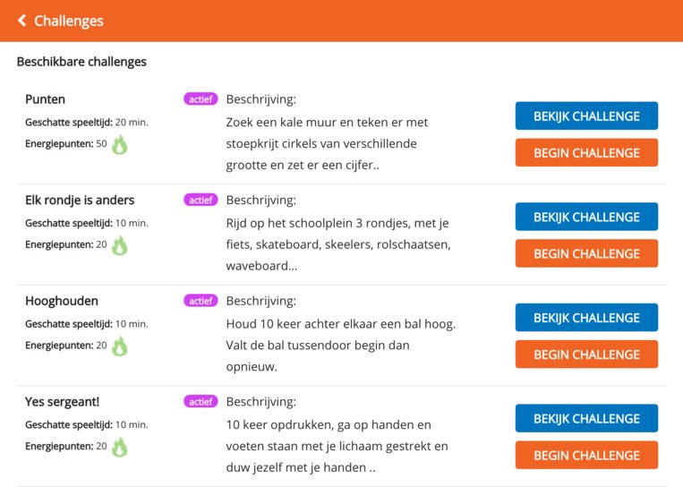This screenshot has width=683, height=487.
Task: Click the actief badge next to Yes sergeant!
Action: pyautogui.click(x=201, y=402)
